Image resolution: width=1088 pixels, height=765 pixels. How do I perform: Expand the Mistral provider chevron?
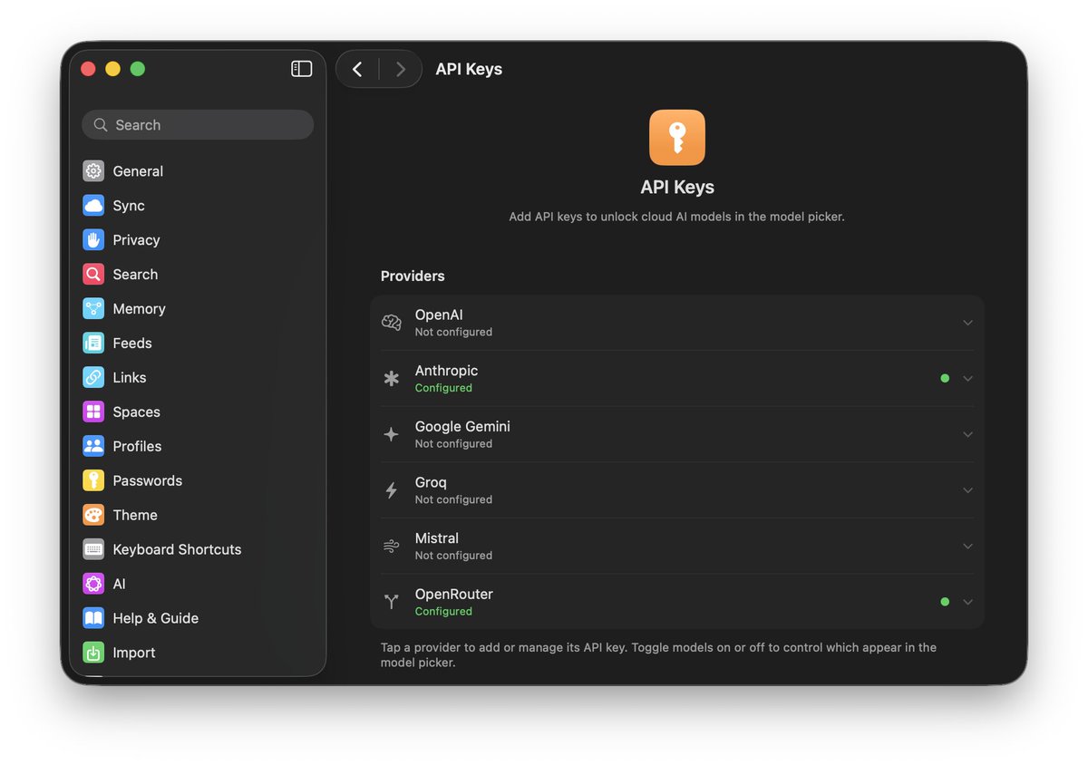pos(967,547)
